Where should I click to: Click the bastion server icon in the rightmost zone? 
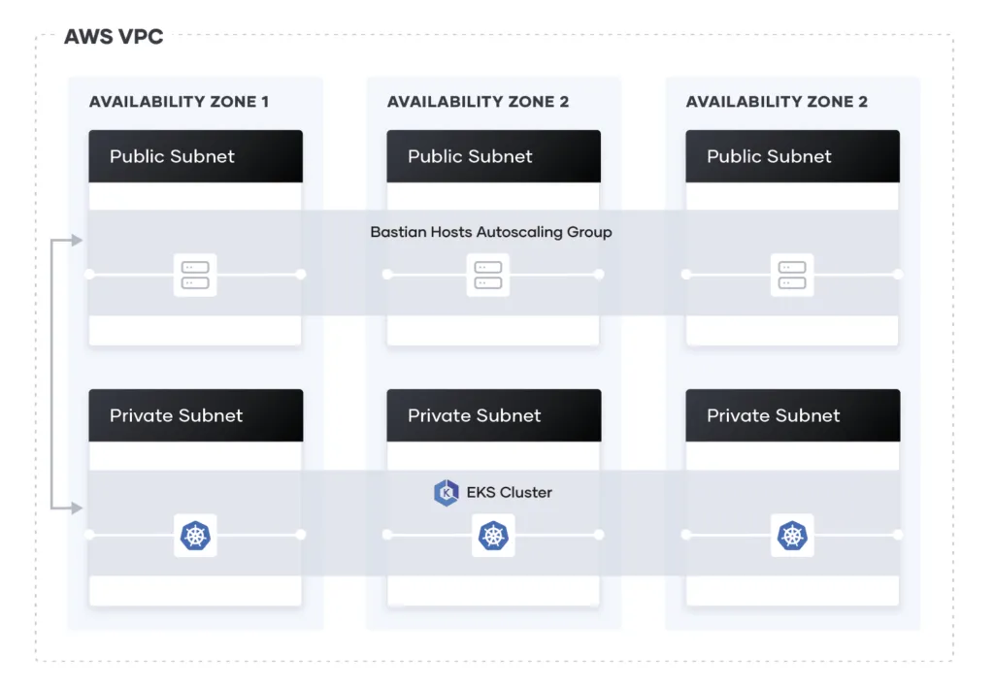(792, 275)
